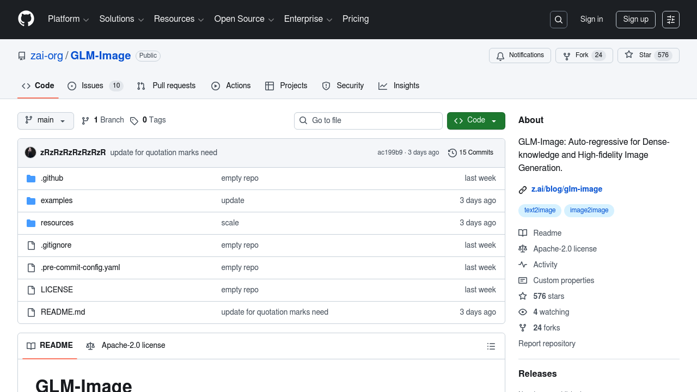Open the examples folder icon
The height and width of the screenshot is (392, 697).
[x=31, y=201]
